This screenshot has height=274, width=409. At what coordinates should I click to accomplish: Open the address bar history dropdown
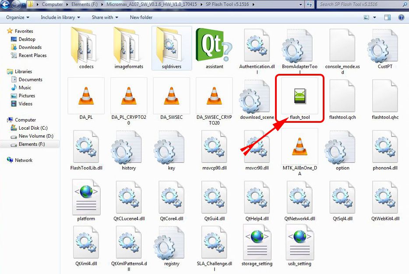301,4
